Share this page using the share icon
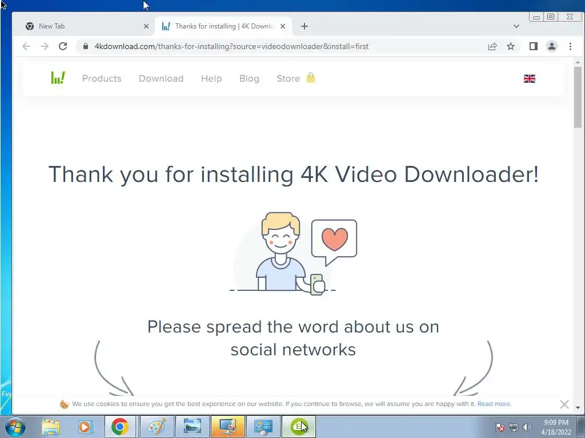The image size is (585, 438). (x=492, y=46)
